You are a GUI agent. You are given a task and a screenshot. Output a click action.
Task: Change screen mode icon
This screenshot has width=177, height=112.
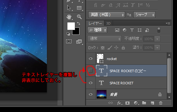coord(79,41)
